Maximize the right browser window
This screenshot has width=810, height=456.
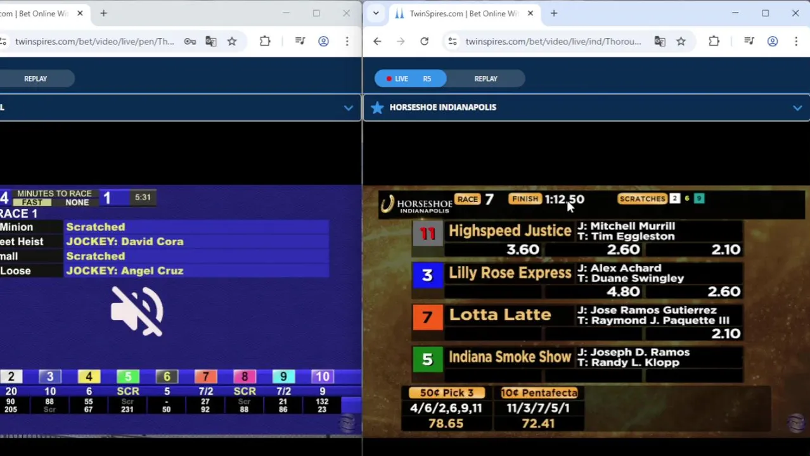click(x=765, y=13)
